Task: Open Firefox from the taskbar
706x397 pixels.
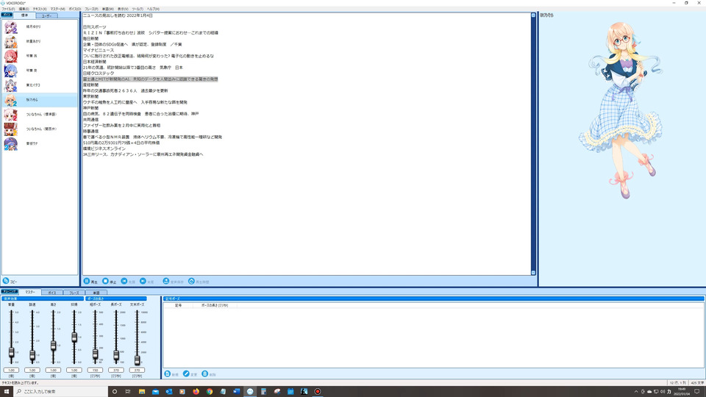Action: coord(196,392)
